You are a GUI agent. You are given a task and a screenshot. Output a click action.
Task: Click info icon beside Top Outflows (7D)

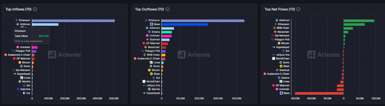click(x=167, y=9)
